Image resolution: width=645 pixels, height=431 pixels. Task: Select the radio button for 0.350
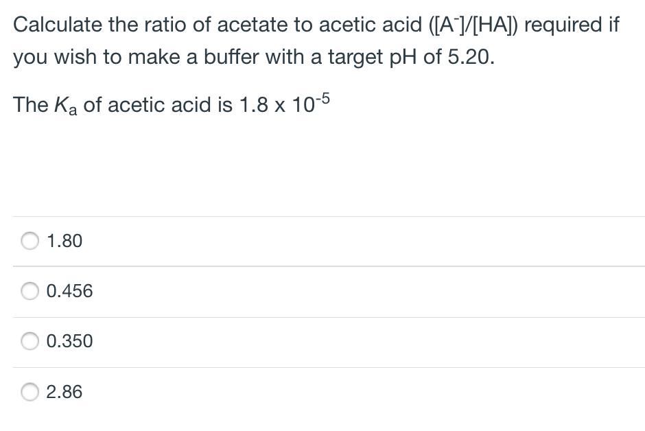click(x=30, y=341)
